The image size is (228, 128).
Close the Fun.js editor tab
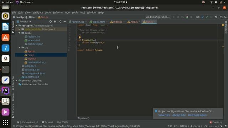[155, 22]
